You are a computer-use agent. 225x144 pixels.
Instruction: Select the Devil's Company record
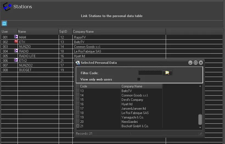[x=132, y=100]
